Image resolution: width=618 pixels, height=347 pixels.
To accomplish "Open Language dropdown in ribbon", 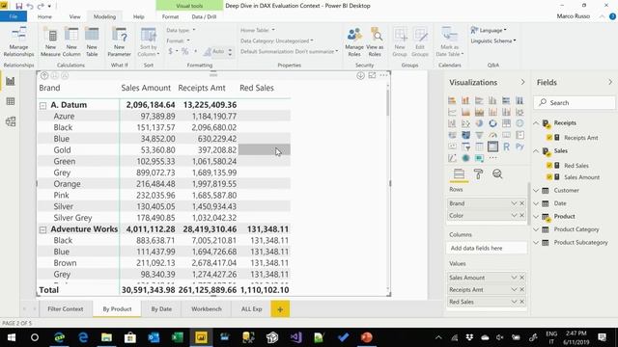I will pos(489,30).
